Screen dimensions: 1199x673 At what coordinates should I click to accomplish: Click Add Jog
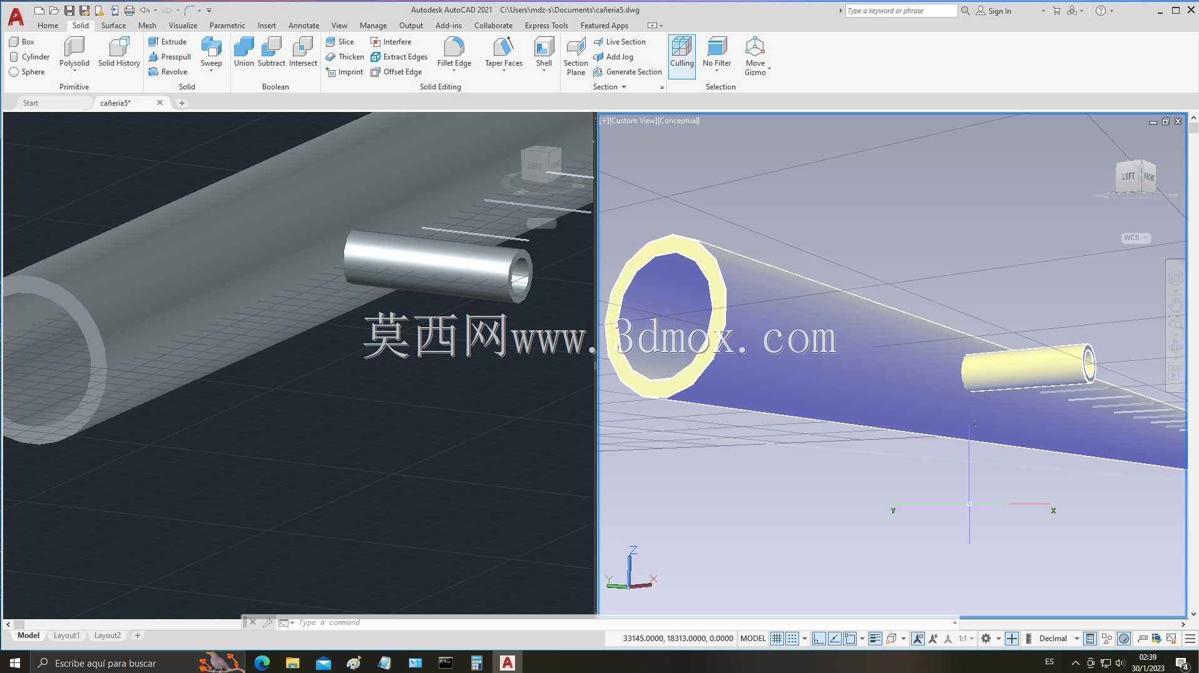click(x=613, y=56)
